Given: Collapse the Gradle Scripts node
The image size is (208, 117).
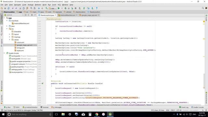Looking at the screenshot, I should click(4, 53).
